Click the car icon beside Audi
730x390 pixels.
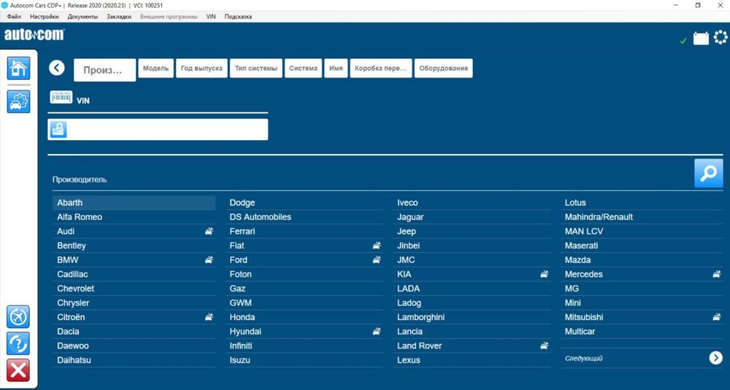pos(210,231)
